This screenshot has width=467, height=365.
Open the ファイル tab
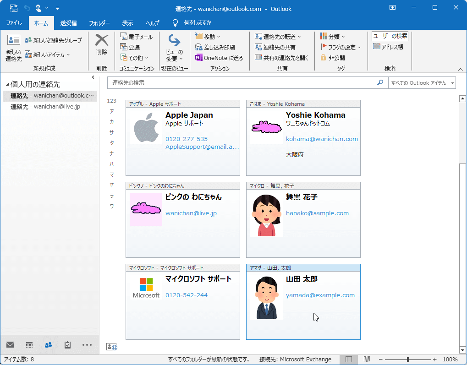pyautogui.click(x=14, y=23)
